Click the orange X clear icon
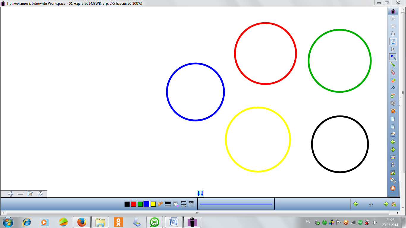The height and width of the screenshot is (228, 406). pos(393,111)
